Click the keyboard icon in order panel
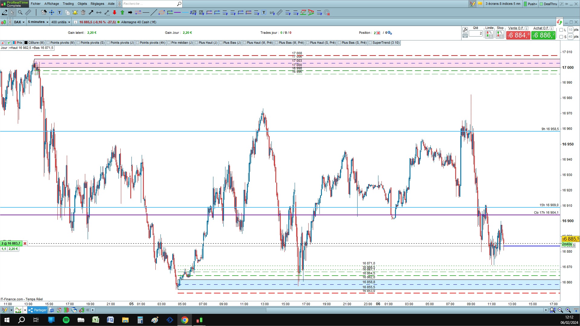The image size is (580, 326). [465, 36]
